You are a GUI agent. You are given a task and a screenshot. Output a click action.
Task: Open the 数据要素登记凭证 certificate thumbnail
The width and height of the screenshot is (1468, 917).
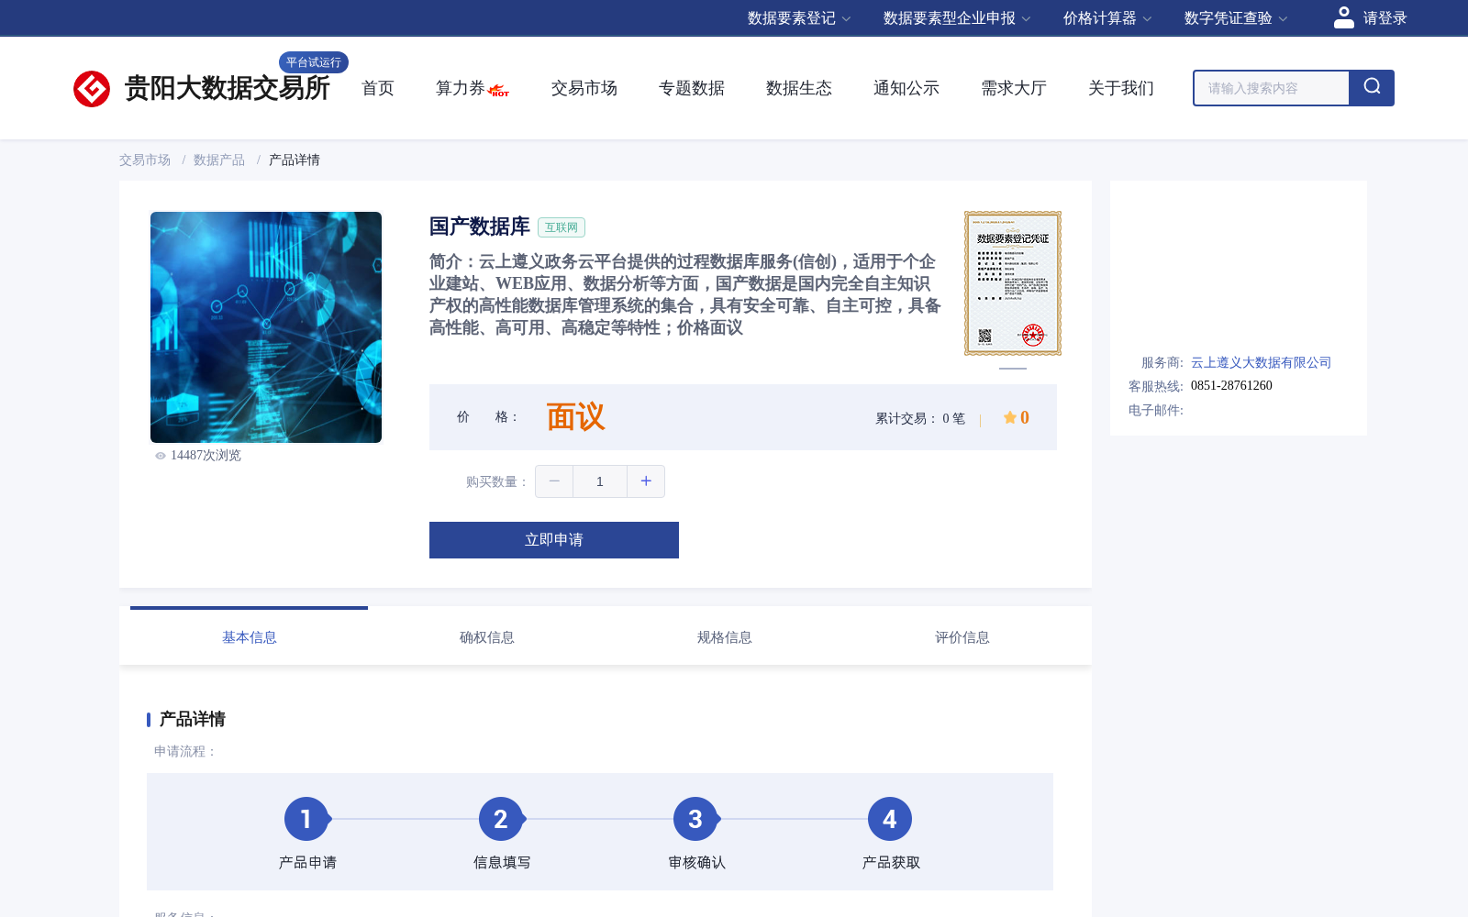[1013, 283]
